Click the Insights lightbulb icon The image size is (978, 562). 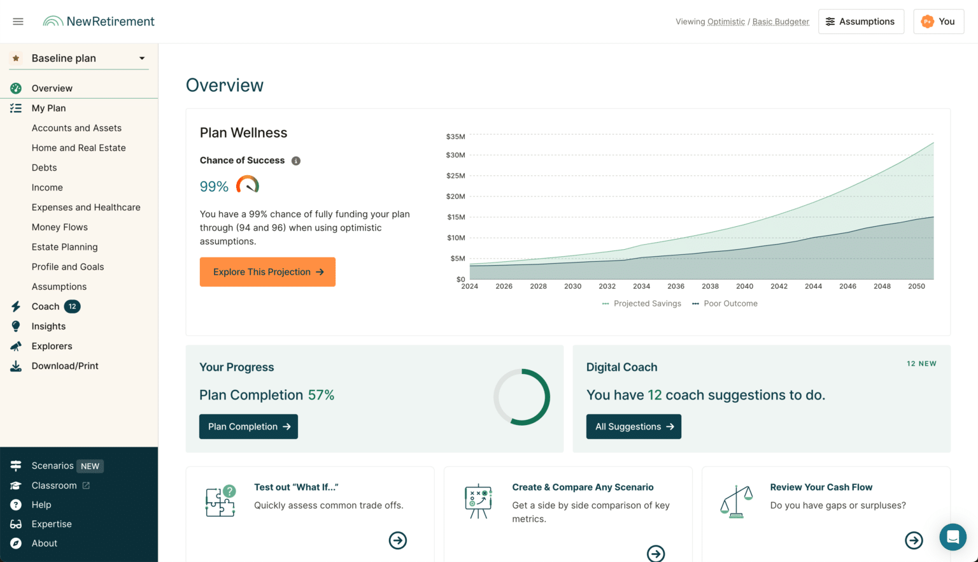coord(16,326)
